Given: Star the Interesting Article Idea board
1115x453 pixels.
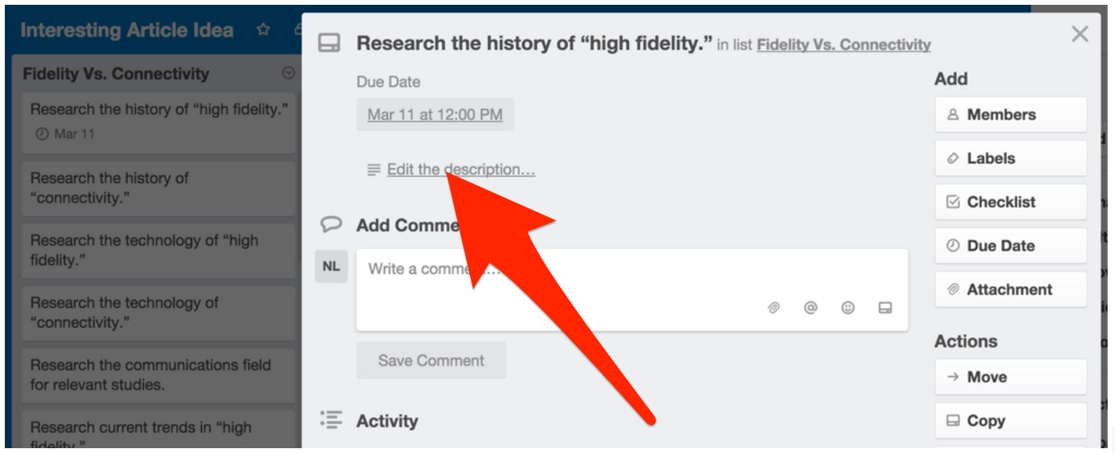Looking at the screenshot, I should click(x=263, y=31).
